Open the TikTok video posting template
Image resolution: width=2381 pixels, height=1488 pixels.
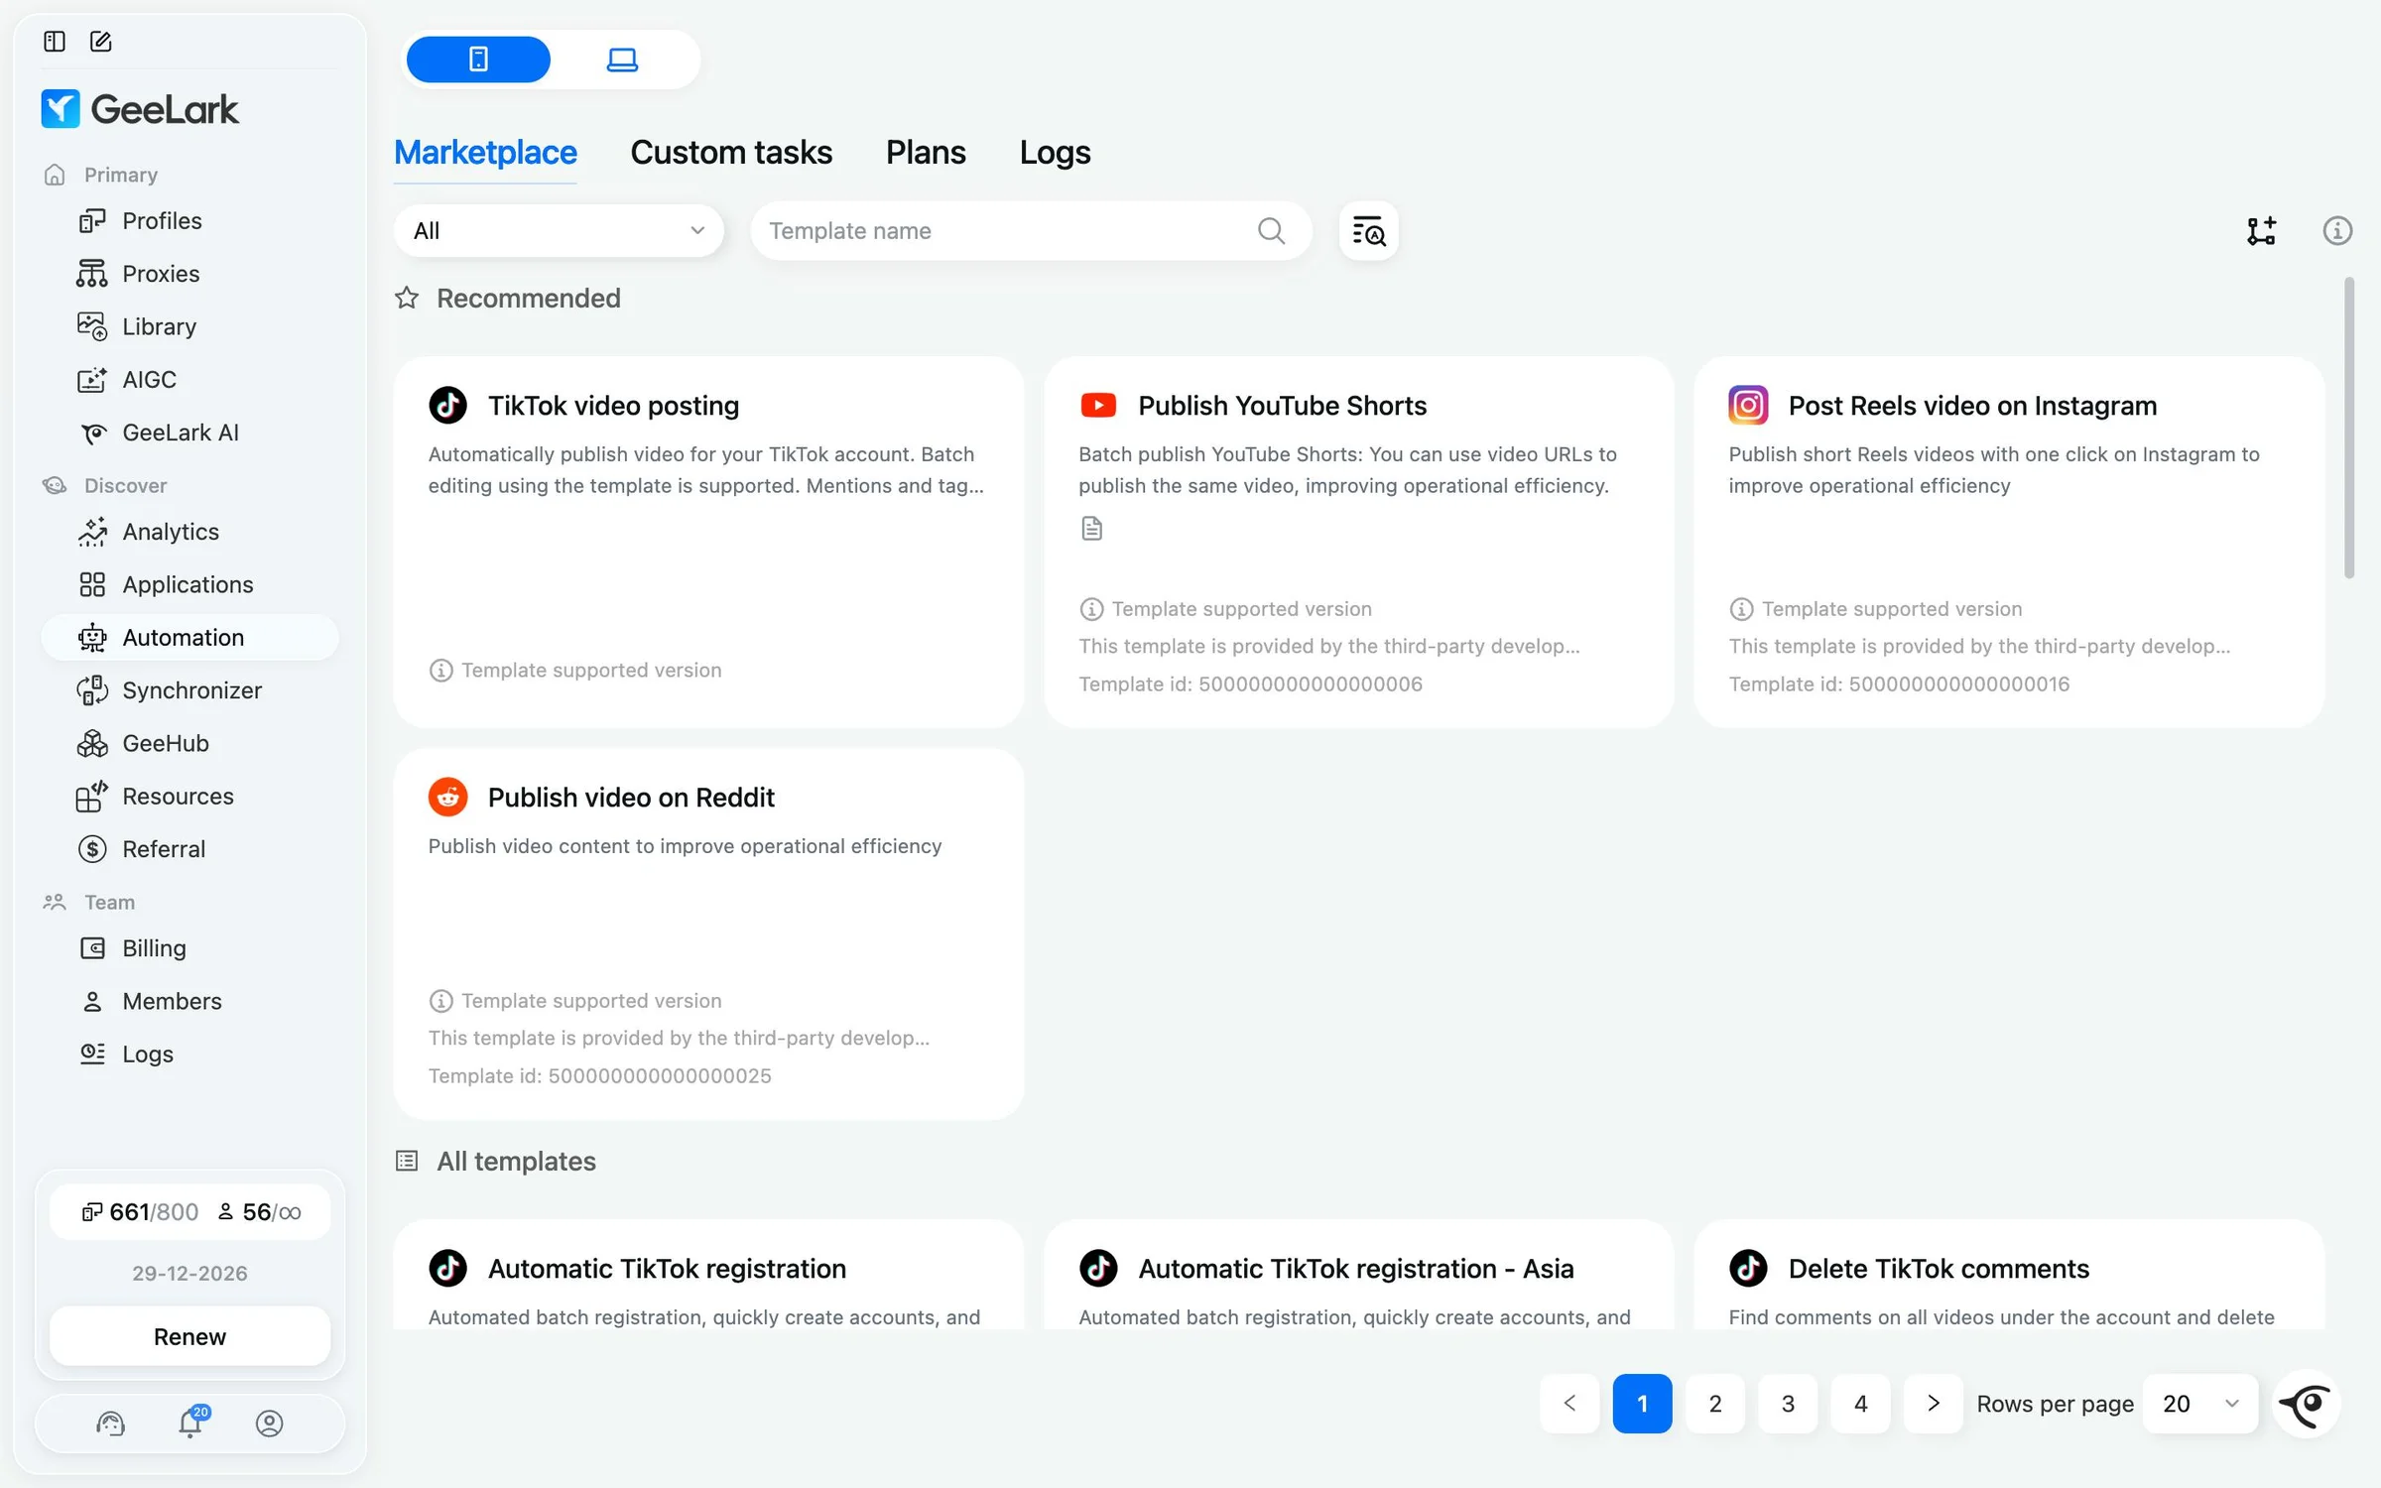click(x=708, y=543)
